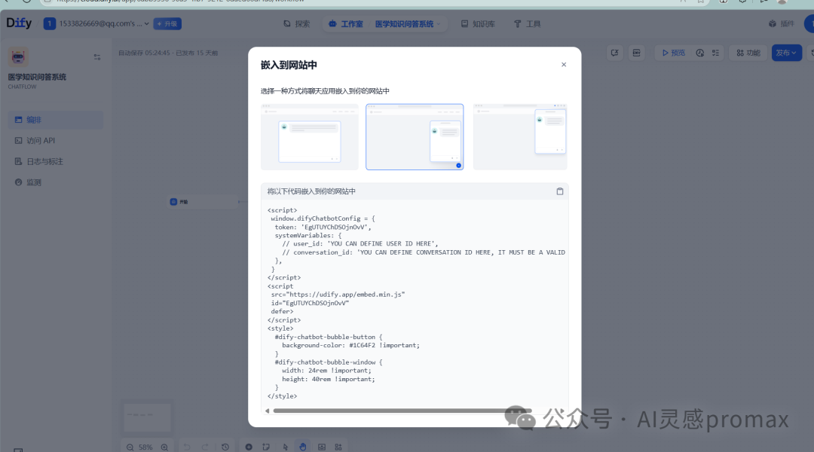Choose the third website embed style
This screenshot has height=452, width=814.
pyautogui.click(x=519, y=136)
